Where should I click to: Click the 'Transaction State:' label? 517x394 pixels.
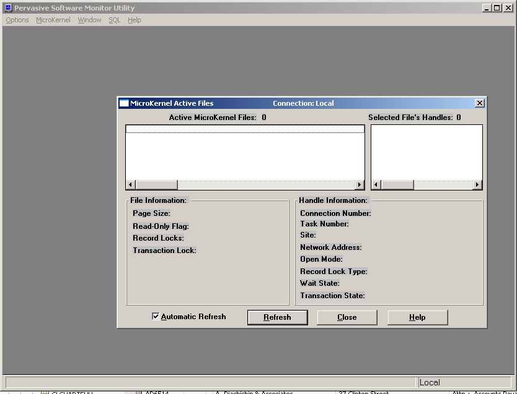click(332, 295)
